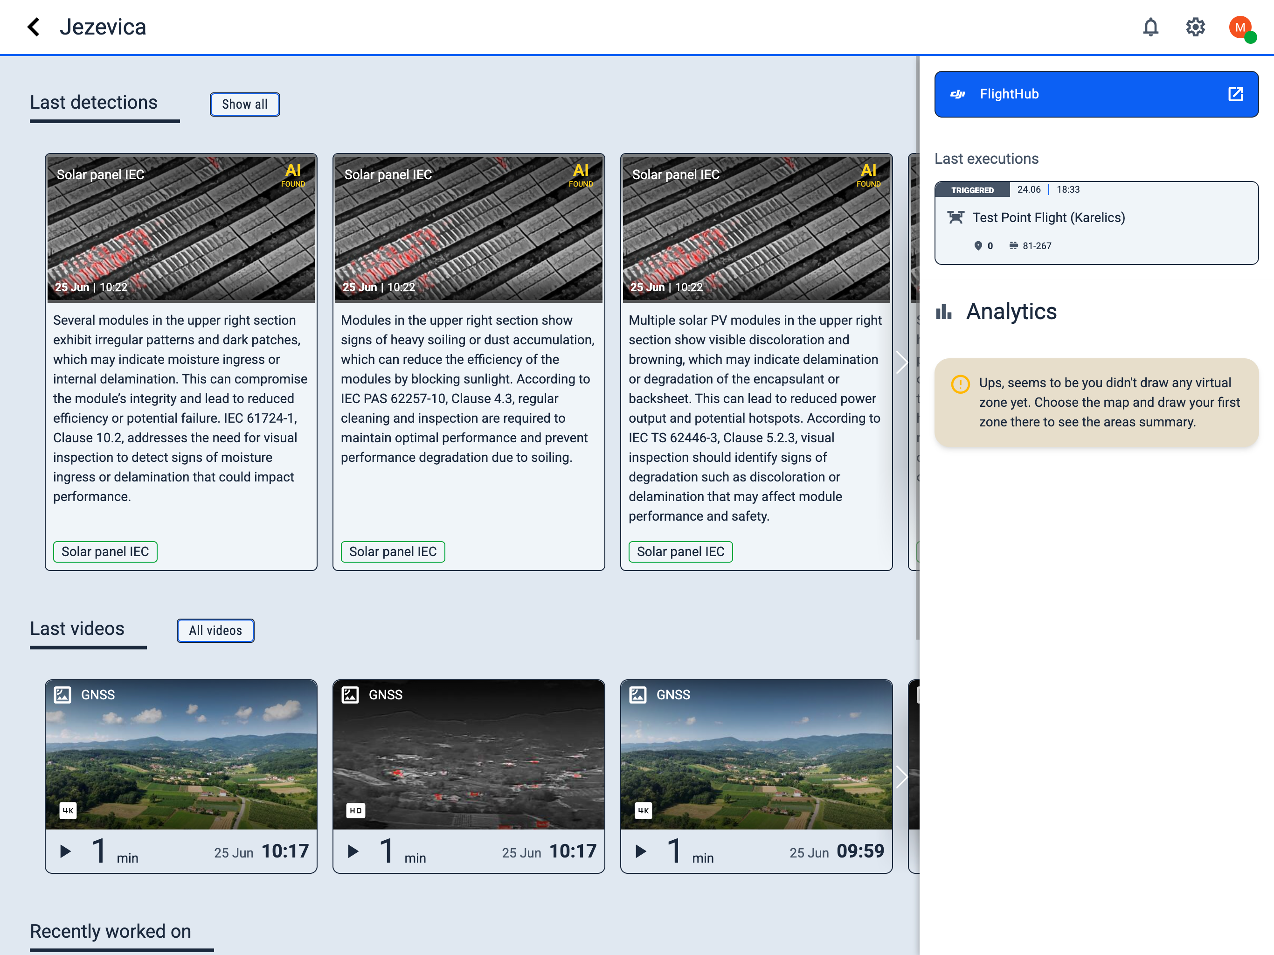Play the first 4K video from 10:17
1274x955 pixels.
[x=66, y=851]
